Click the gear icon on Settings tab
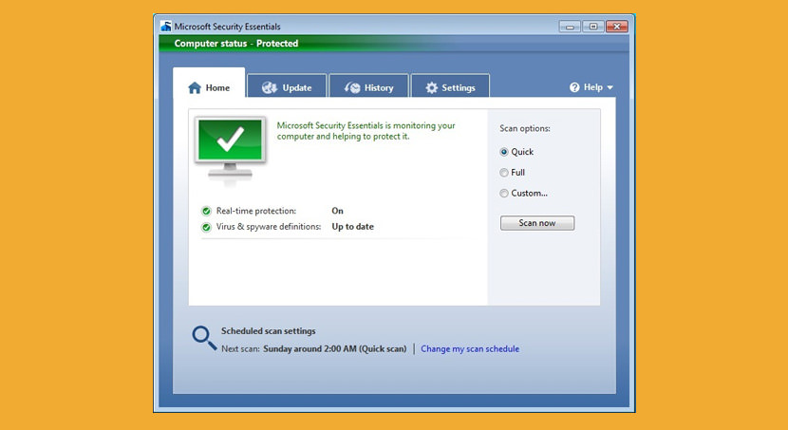 [x=431, y=88]
